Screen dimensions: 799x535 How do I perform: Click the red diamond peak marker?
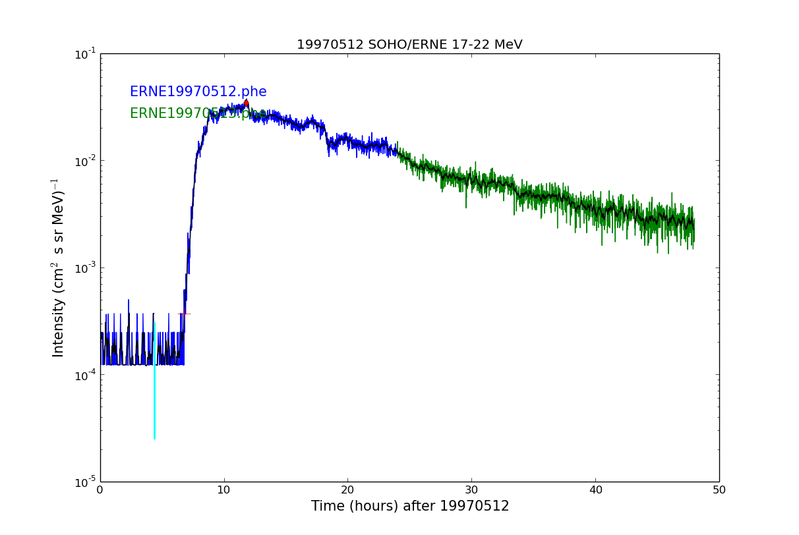(246, 103)
